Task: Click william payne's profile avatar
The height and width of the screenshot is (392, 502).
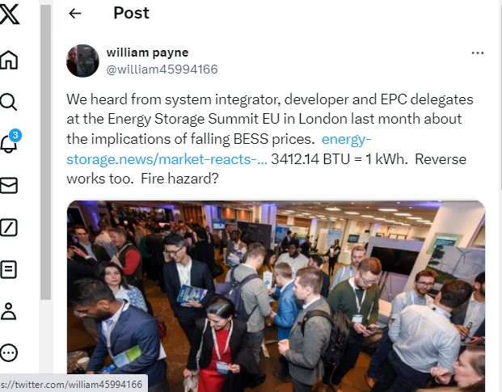Action: click(x=82, y=61)
